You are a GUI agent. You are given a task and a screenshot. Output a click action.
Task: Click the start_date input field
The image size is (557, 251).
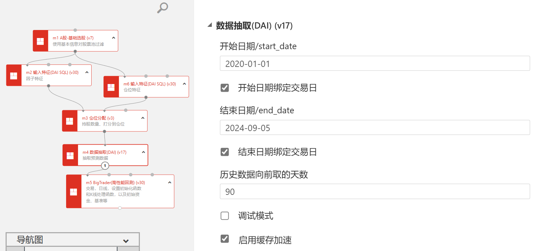click(x=374, y=64)
